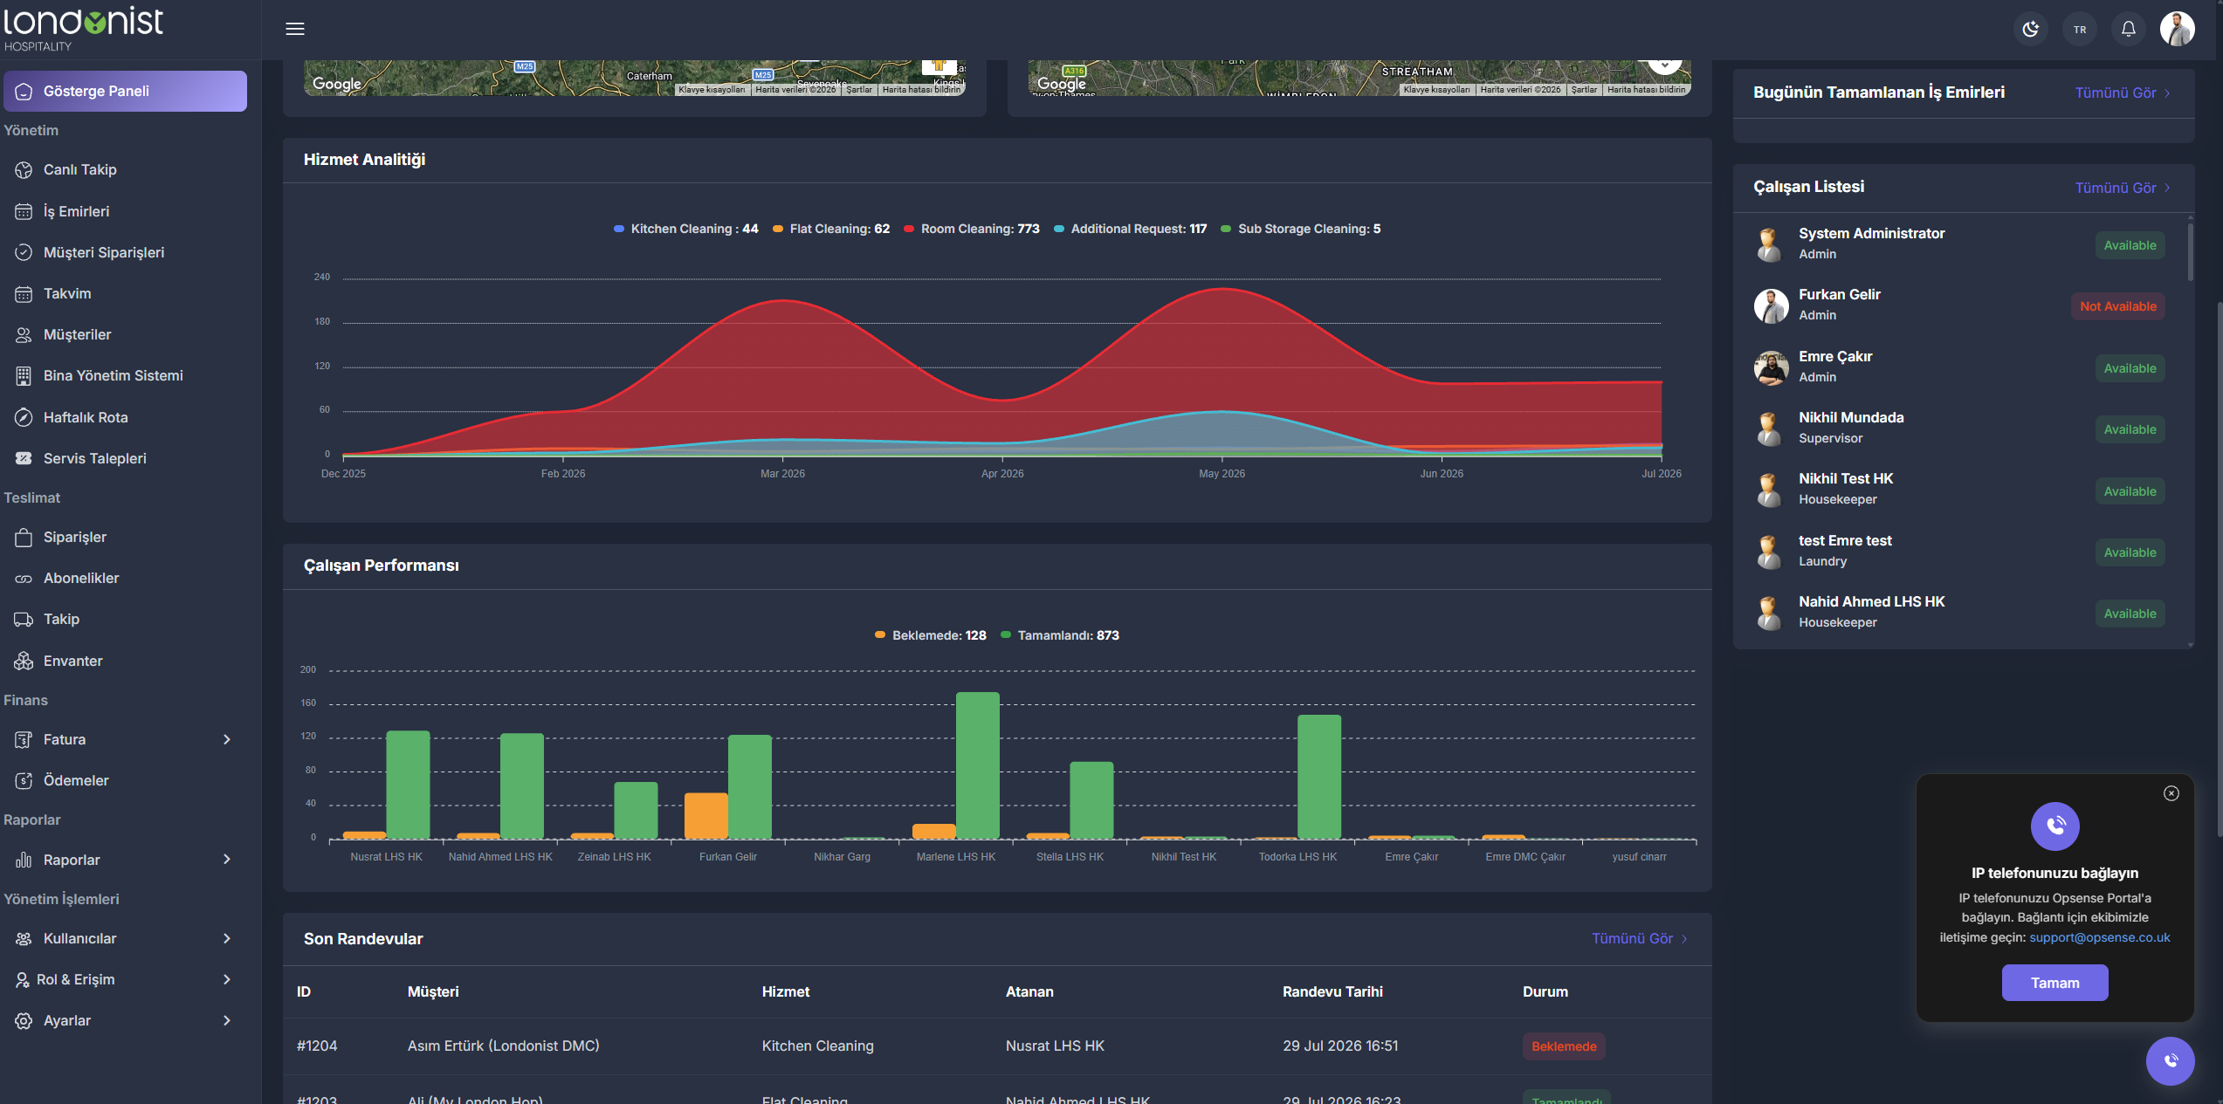Toggle dark mode moon icon
2223x1104 pixels.
point(2031,29)
